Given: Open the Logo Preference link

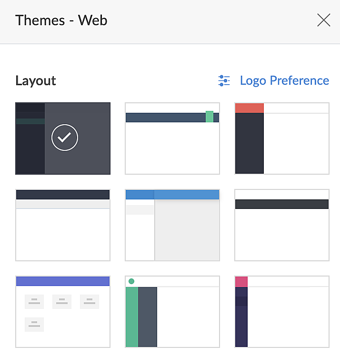Looking at the screenshot, I should [284, 80].
